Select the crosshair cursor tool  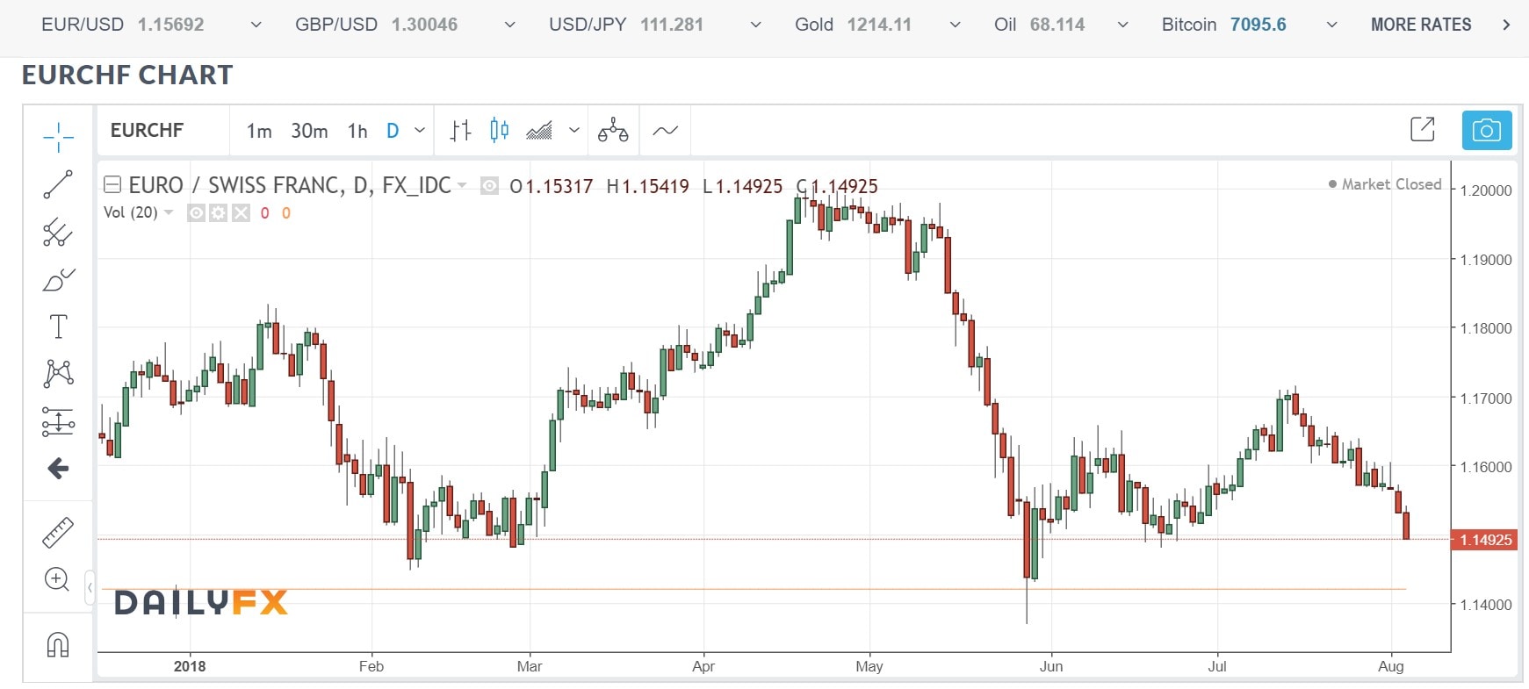[x=58, y=136]
